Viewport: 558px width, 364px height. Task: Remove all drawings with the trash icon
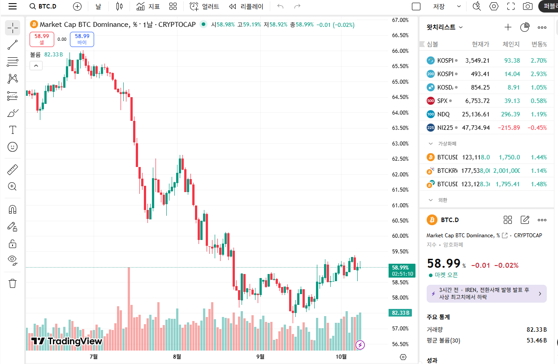(x=13, y=283)
